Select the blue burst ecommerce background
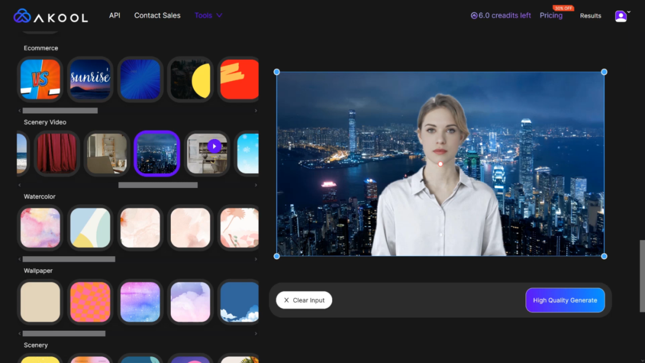This screenshot has width=645, height=363. point(140,79)
